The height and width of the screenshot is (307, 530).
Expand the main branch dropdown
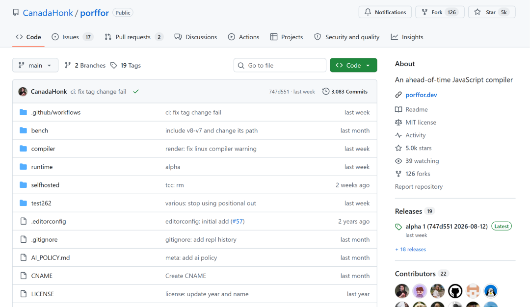35,65
